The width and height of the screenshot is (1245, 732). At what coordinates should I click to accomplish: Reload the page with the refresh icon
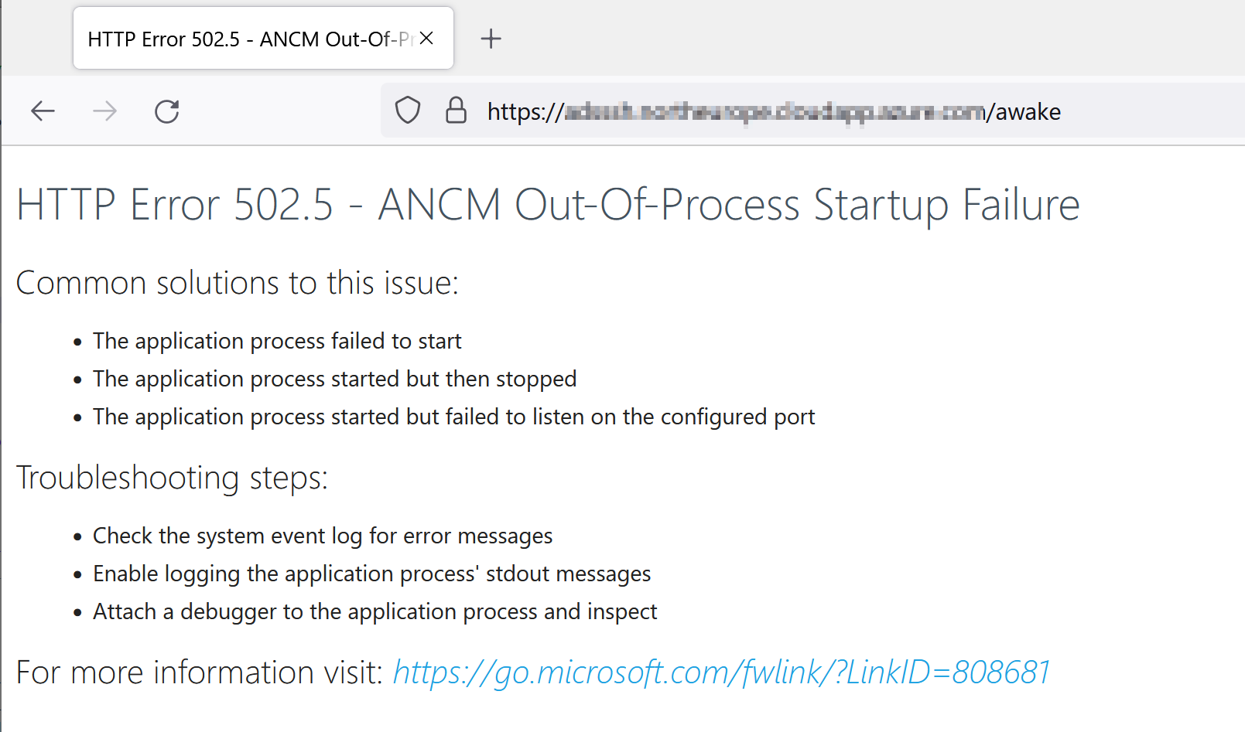[x=167, y=111]
